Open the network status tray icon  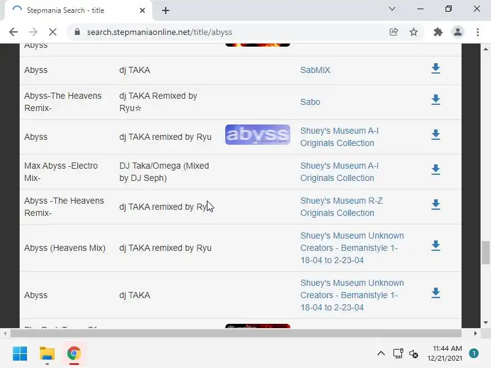pyautogui.click(x=398, y=354)
